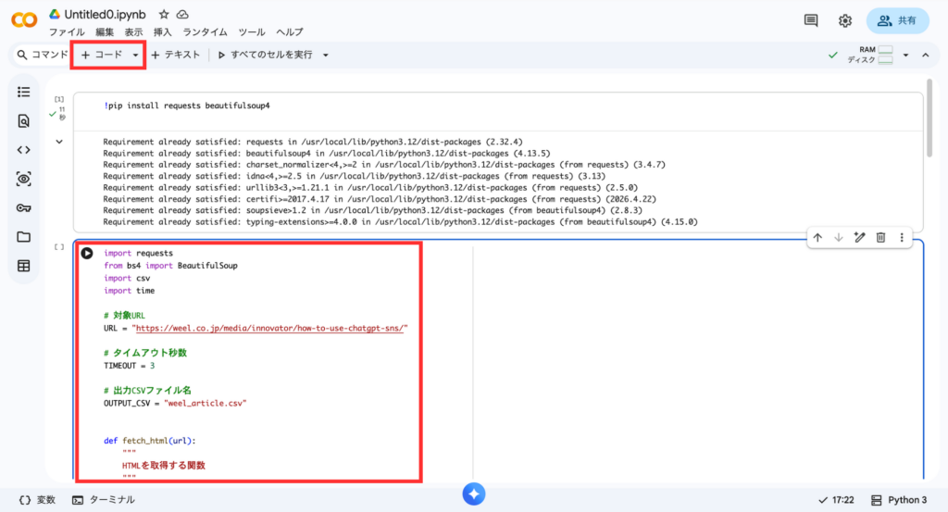Move the cell up with arrow icon
Image resolution: width=948 pixels, height=512 pixels.
click(817, 238)
